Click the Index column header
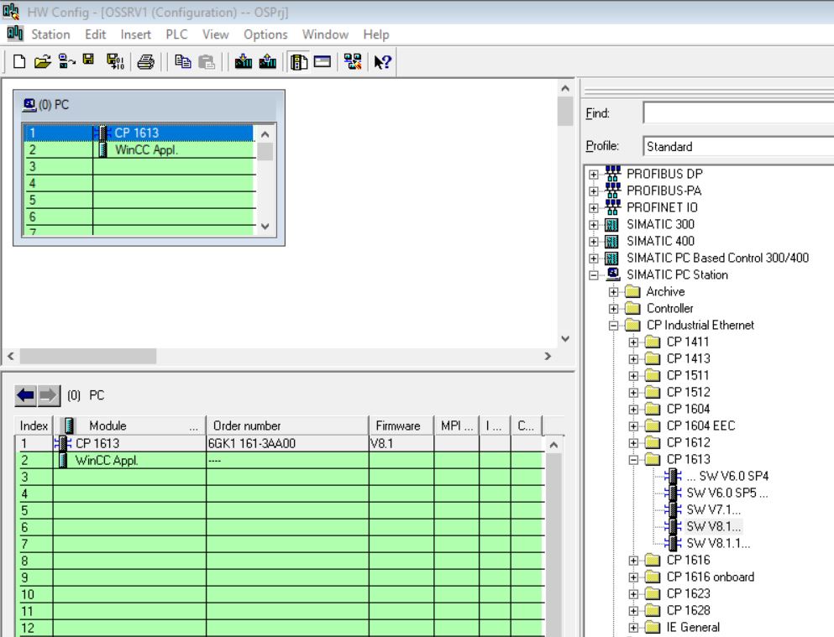 pos(34,426)
